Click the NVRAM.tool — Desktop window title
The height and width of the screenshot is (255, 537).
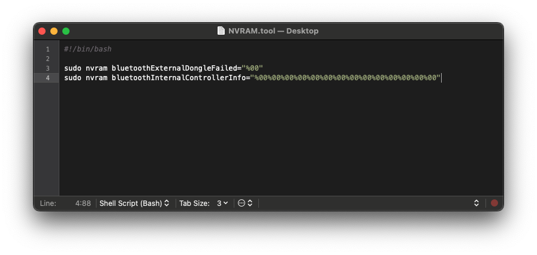pos(273,31)
